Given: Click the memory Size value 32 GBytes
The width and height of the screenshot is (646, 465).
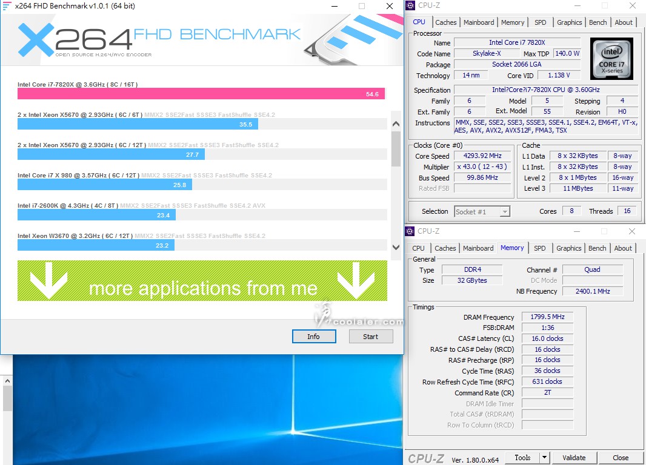Looking at the screenshot, I should 472,280.
